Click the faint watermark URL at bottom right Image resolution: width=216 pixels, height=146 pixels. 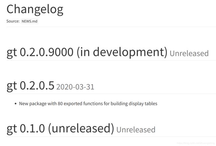click(196, 143)
